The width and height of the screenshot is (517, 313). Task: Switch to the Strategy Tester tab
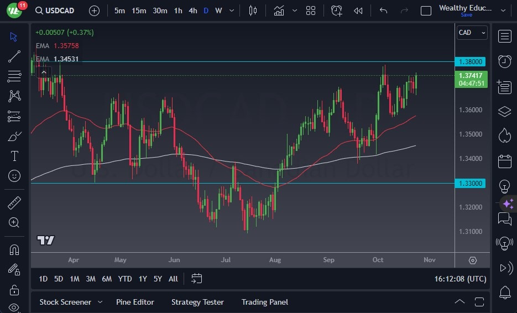tap(197, 302)
